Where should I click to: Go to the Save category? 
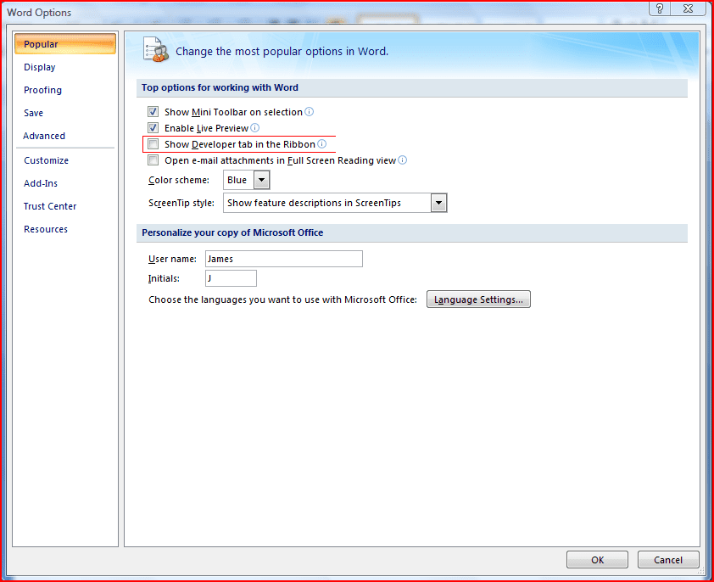click(33, 113)
